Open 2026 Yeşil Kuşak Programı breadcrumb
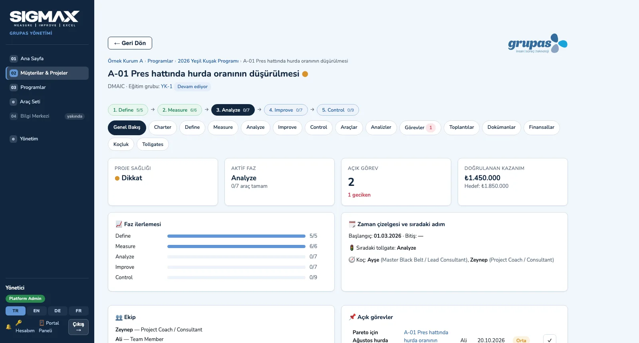 coord(208,61)
